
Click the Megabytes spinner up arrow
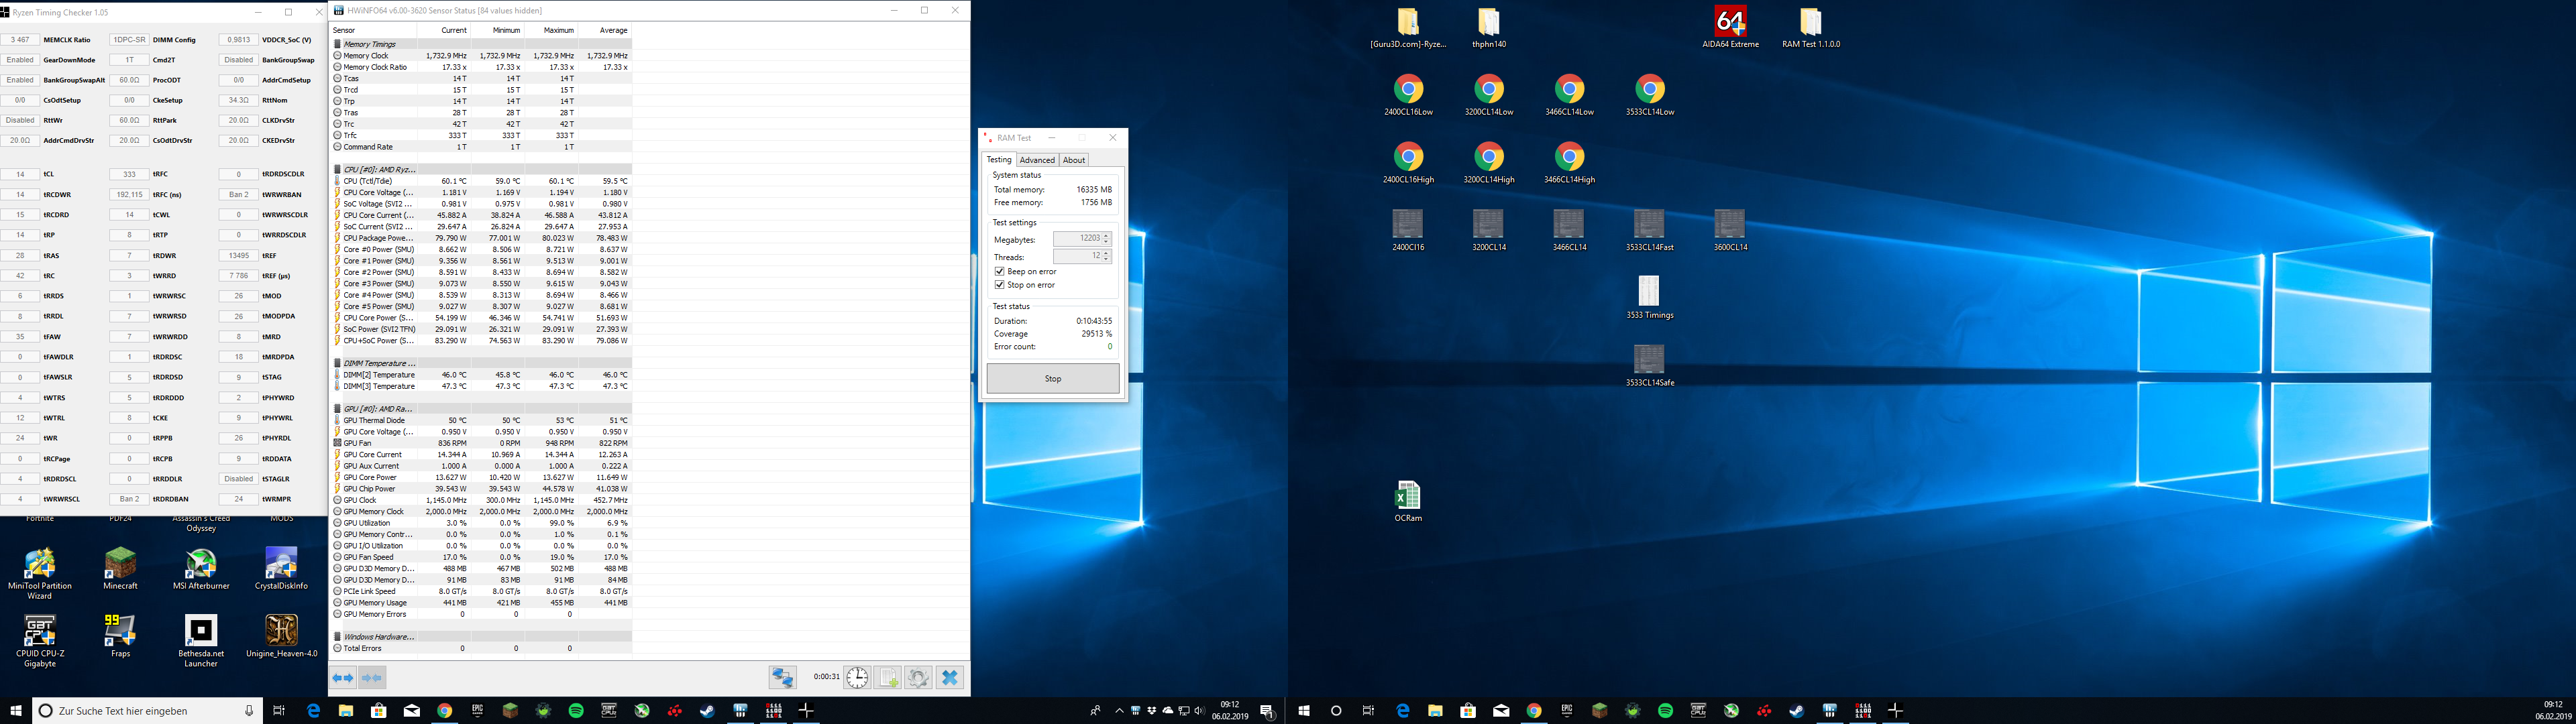(x=1107, y=236)
